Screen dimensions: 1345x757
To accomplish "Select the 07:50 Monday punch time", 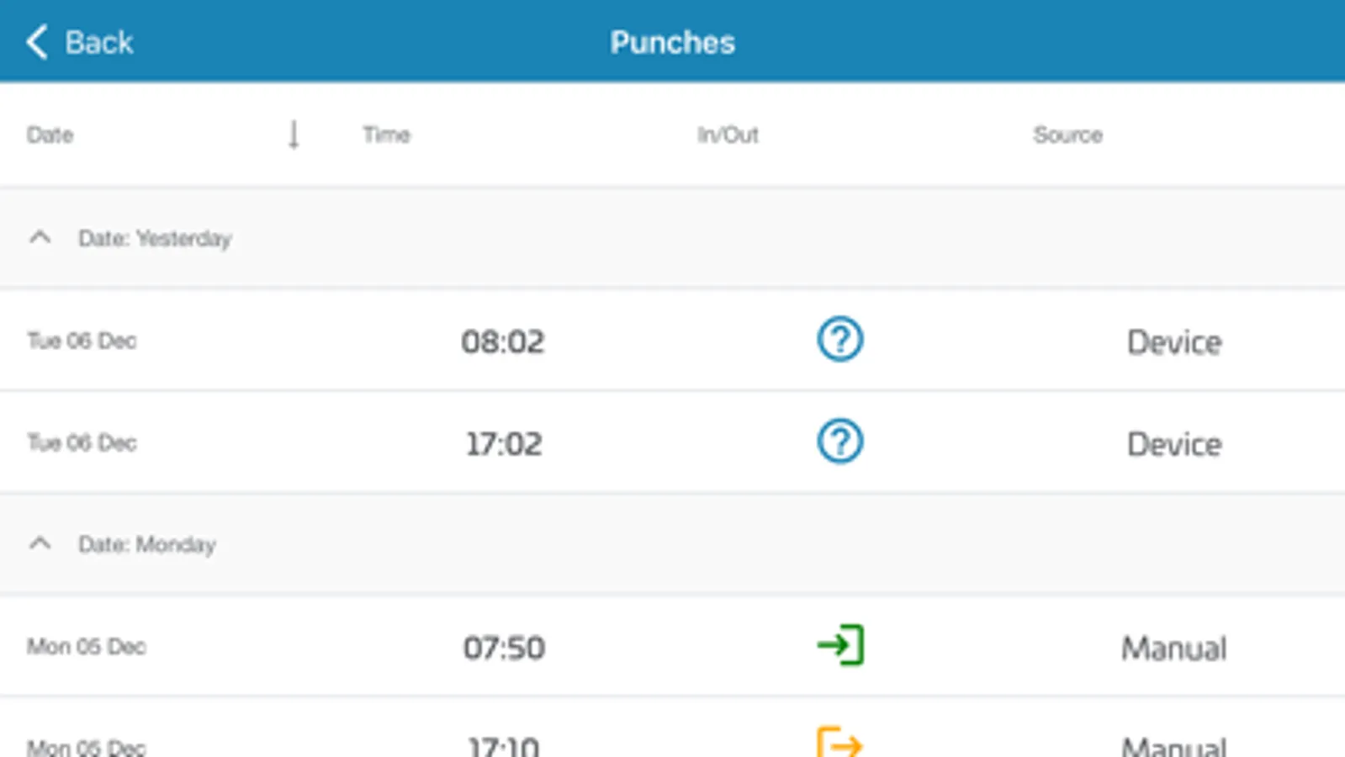I will pyautogui.click(x=504, y=648).
